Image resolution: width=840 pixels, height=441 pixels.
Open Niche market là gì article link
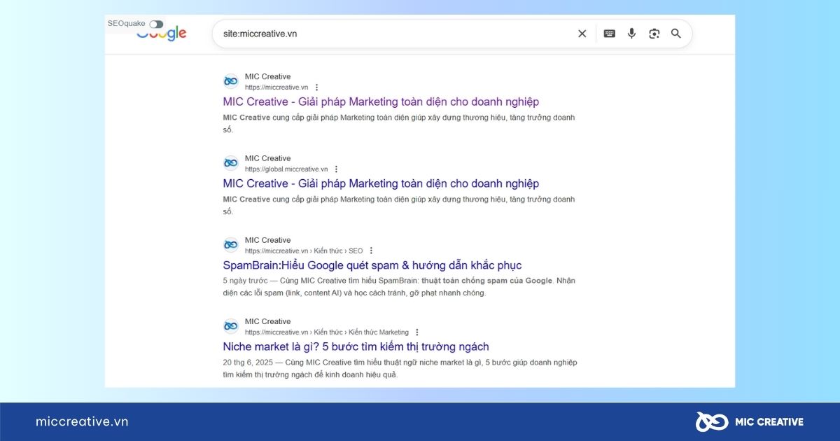tap(356, 347)
